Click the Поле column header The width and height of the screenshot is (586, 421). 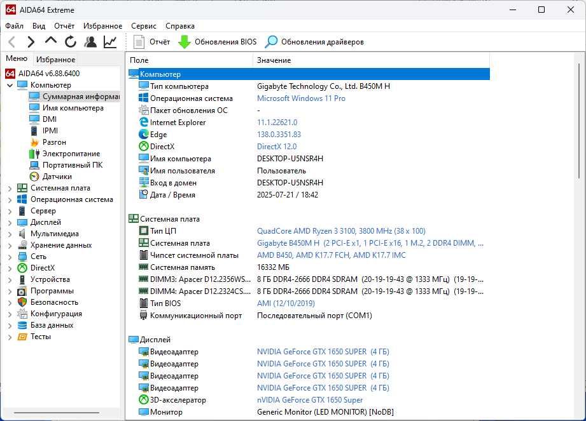[x=190, y=60]
